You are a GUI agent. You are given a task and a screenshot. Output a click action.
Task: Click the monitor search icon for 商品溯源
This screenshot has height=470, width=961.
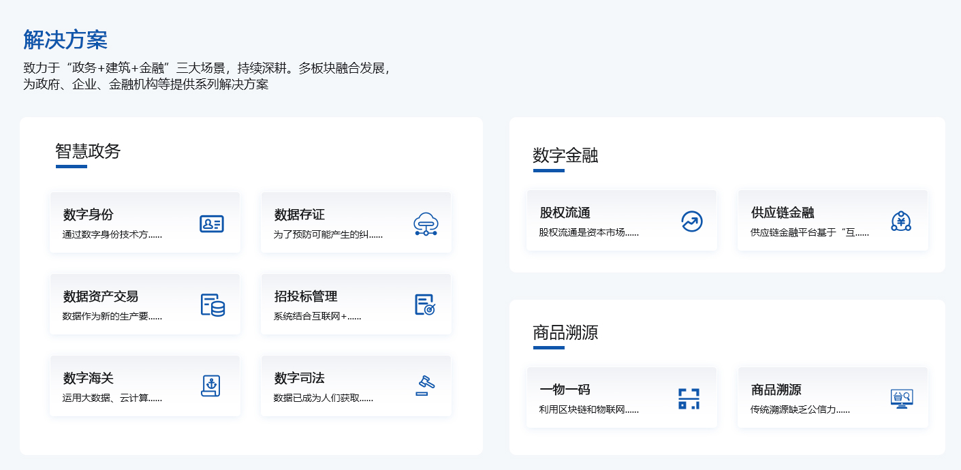(902, 398)
